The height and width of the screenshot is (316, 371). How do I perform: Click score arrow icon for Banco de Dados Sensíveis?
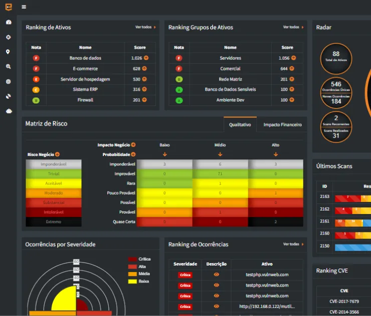coord(292,89)
